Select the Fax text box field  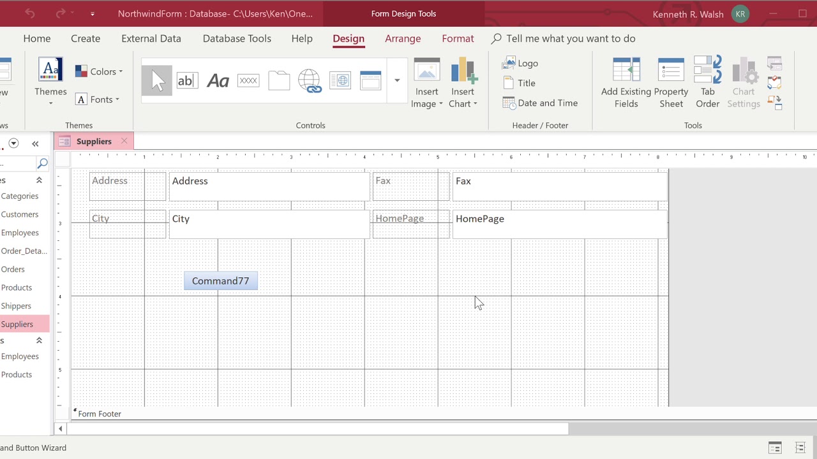560,187
